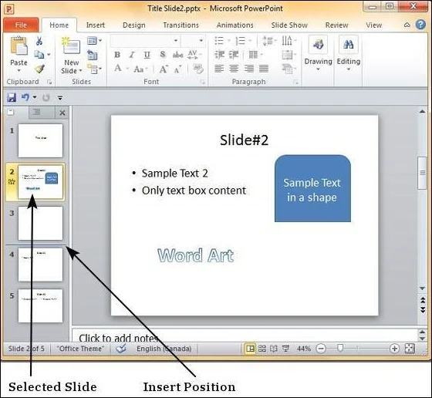The width and height of the screenshot is (432, 398).
Task: Click Numbering list icon
Action: pyautogui.click(x=240, y=41)
